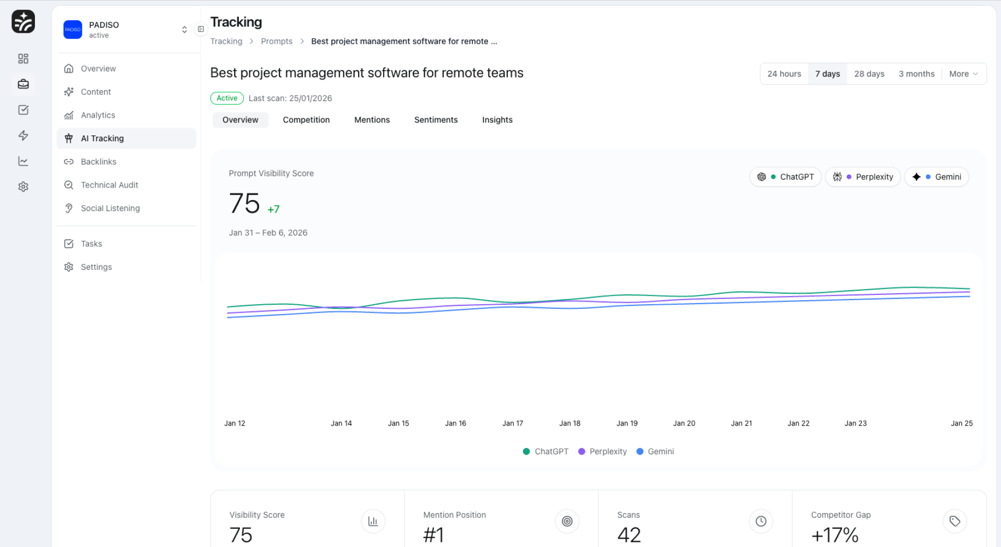Select the dashboard grid icon in the icon rail
Viewport: 1001px width, 547px height.
23,58
